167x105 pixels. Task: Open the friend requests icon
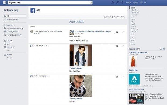pos(113,2)
